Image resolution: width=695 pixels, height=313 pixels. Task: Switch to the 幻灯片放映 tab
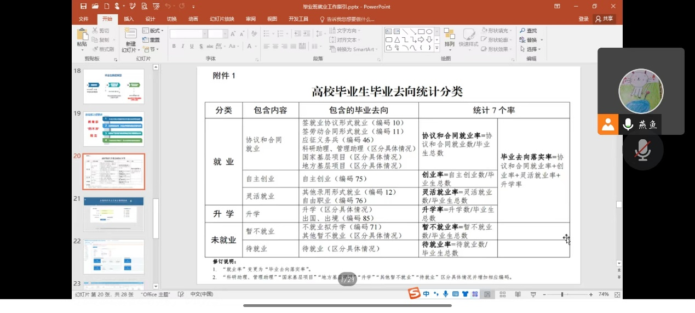click(x=222, y=19)
